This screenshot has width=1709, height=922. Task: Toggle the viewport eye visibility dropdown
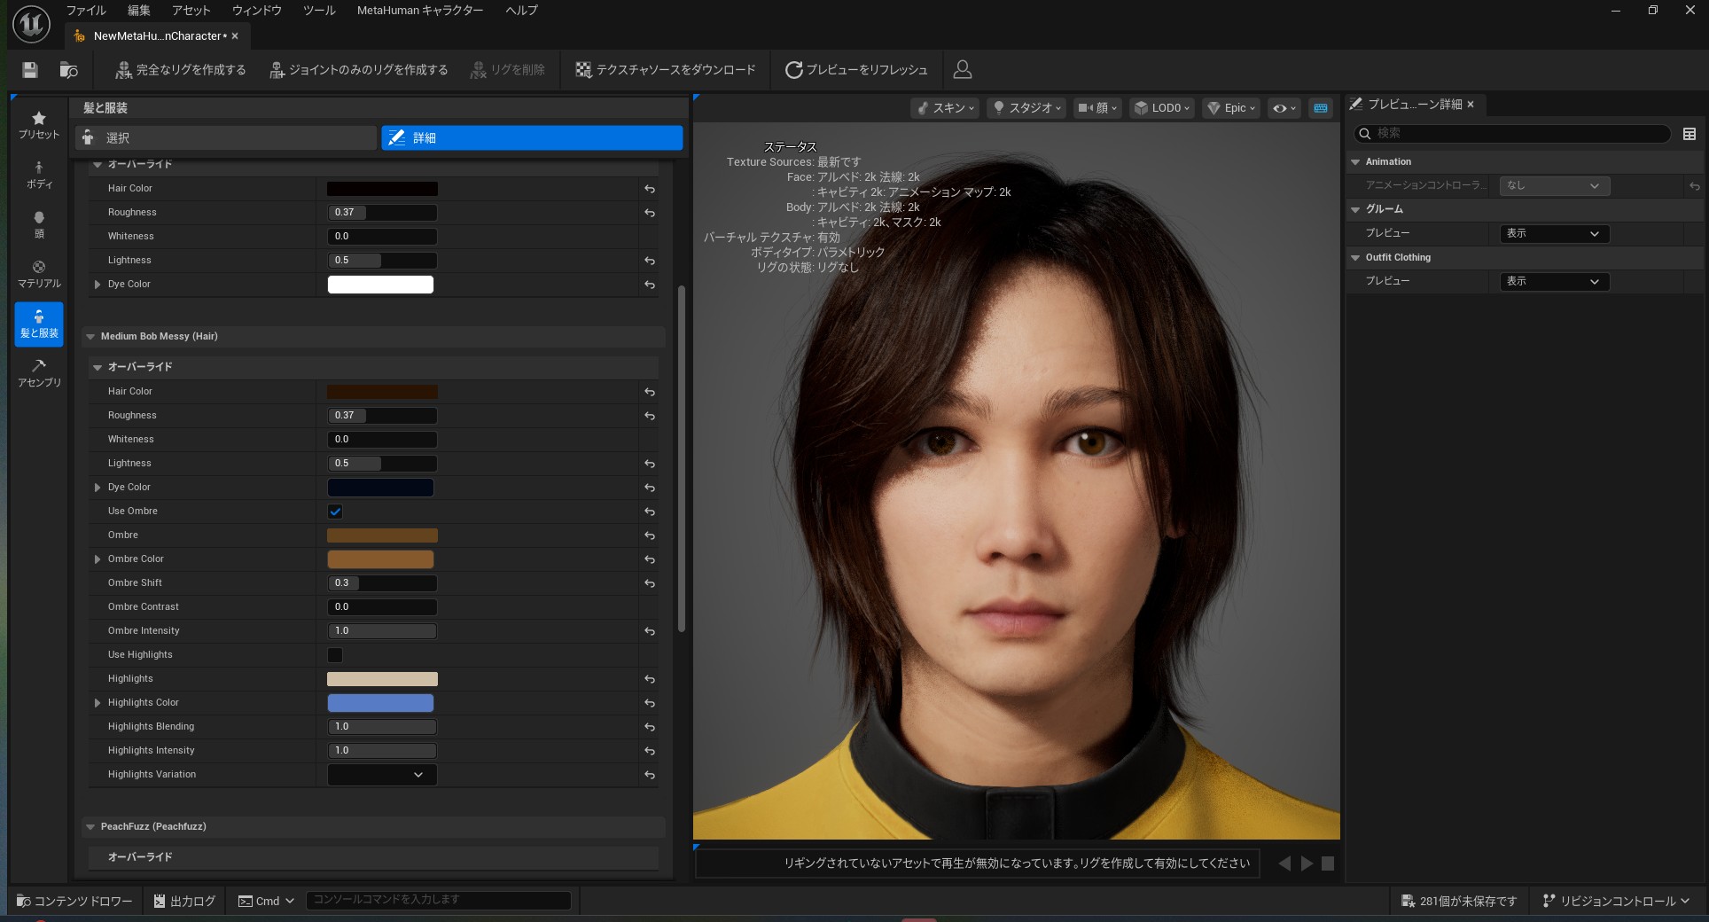[1284, 108]
